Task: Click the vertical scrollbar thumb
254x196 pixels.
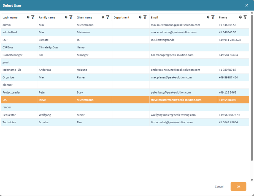Action: point(252,88)
